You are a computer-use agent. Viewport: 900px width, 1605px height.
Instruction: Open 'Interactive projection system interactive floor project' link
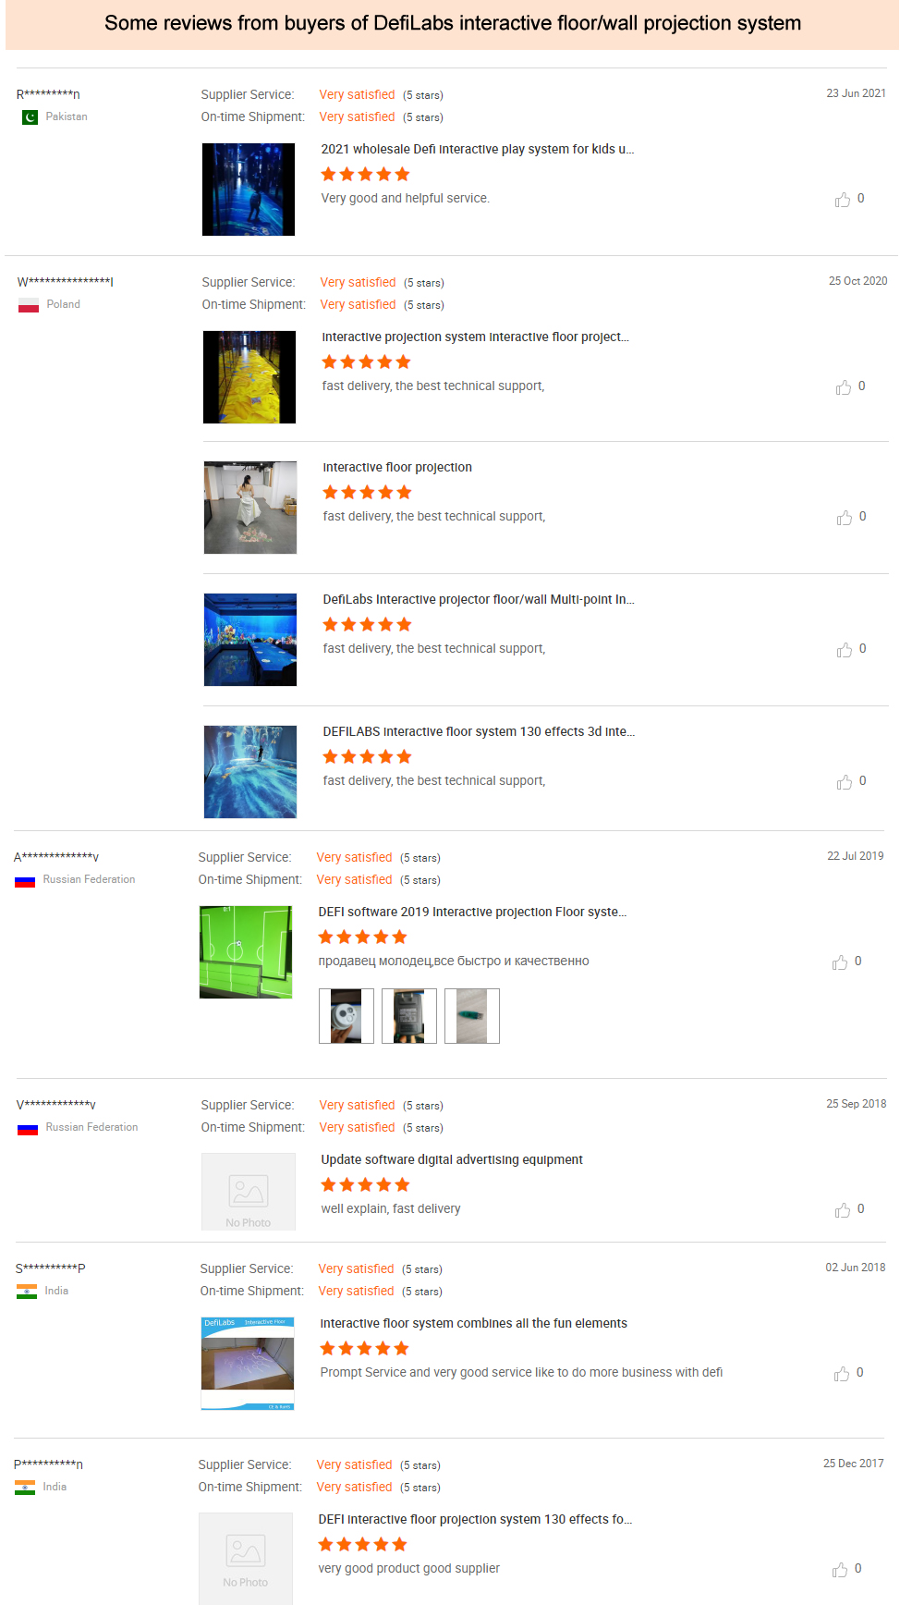click(x=476, y=337)
